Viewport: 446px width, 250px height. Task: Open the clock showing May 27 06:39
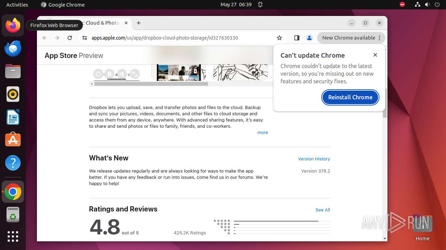236,5
